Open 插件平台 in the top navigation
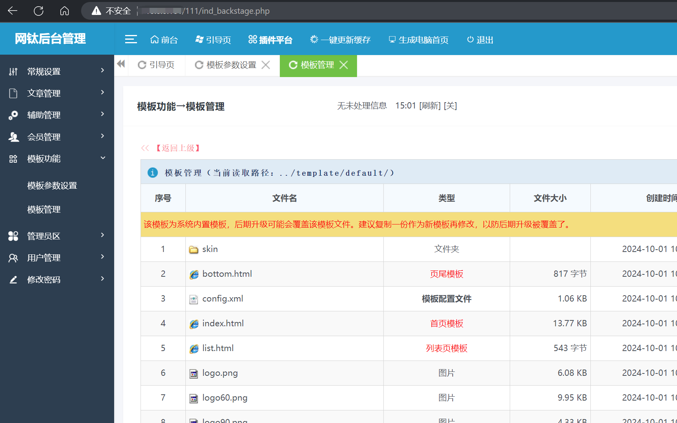 pyautogui.click(x=270, y=40)
